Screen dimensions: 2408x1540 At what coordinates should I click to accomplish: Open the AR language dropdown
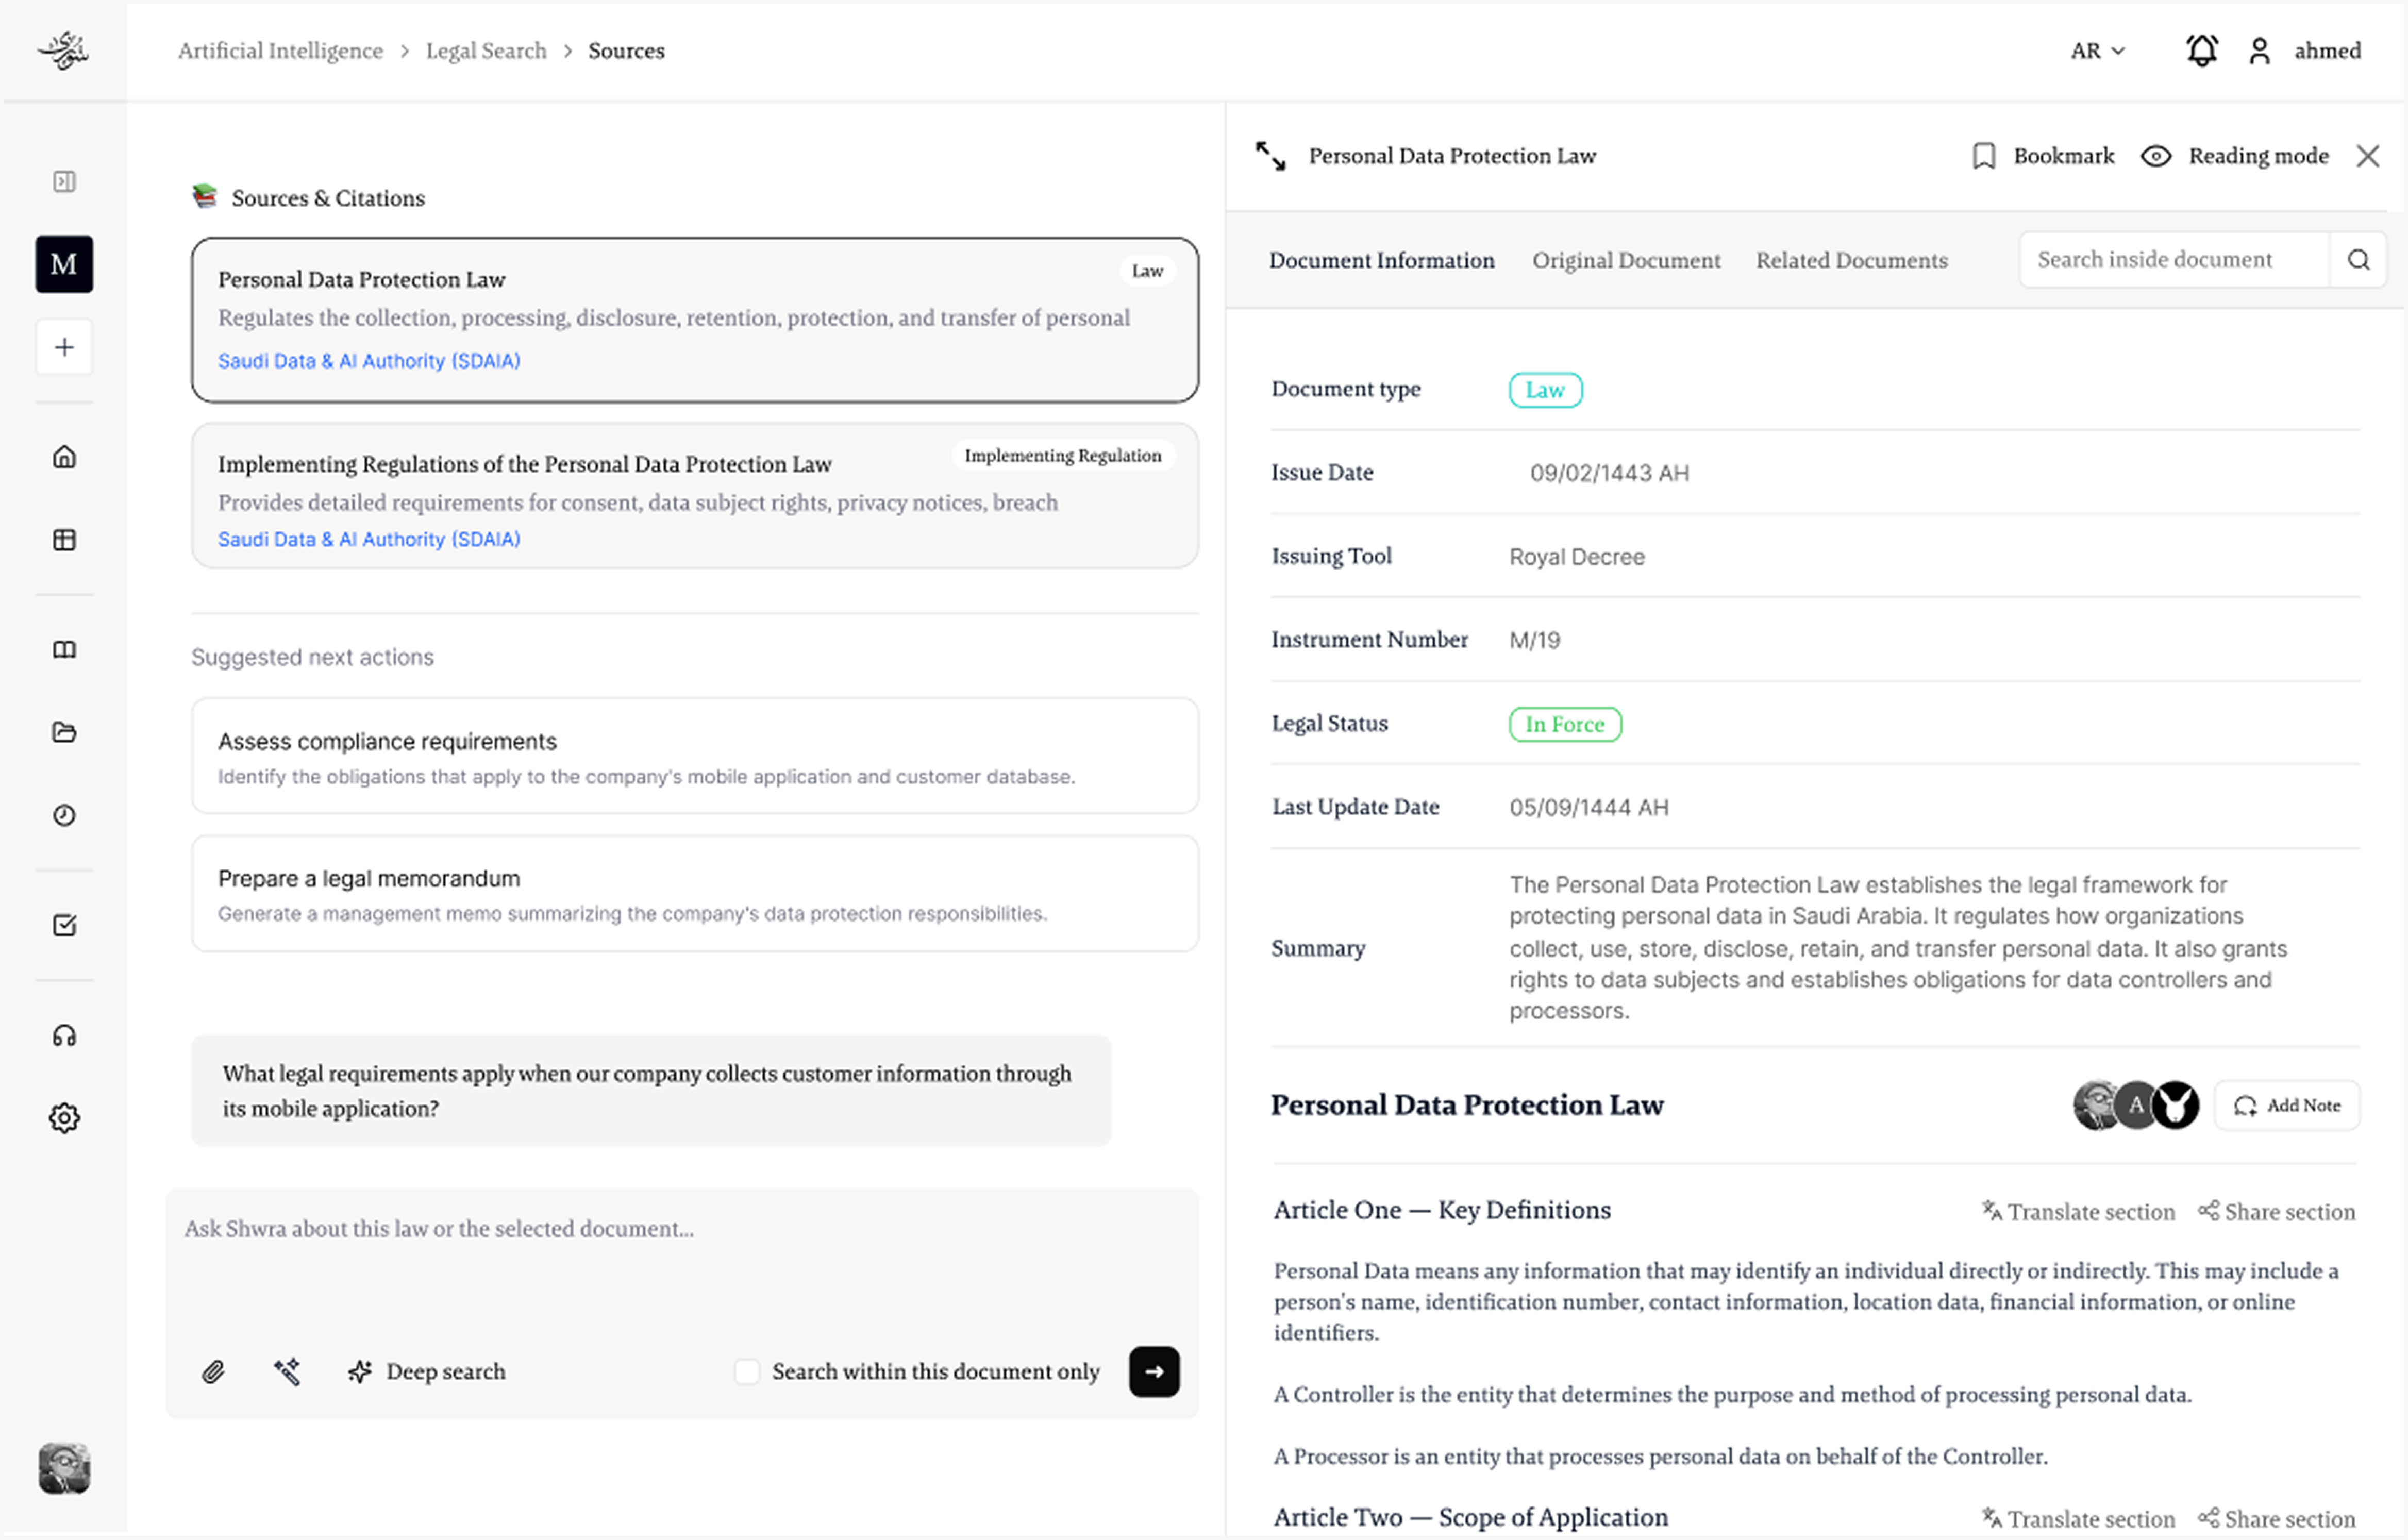coord(2098,50)
